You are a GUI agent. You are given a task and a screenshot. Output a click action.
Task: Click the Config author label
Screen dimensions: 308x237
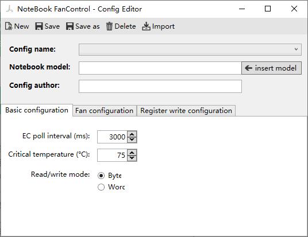pyautogui.click(x=34, y=86)
